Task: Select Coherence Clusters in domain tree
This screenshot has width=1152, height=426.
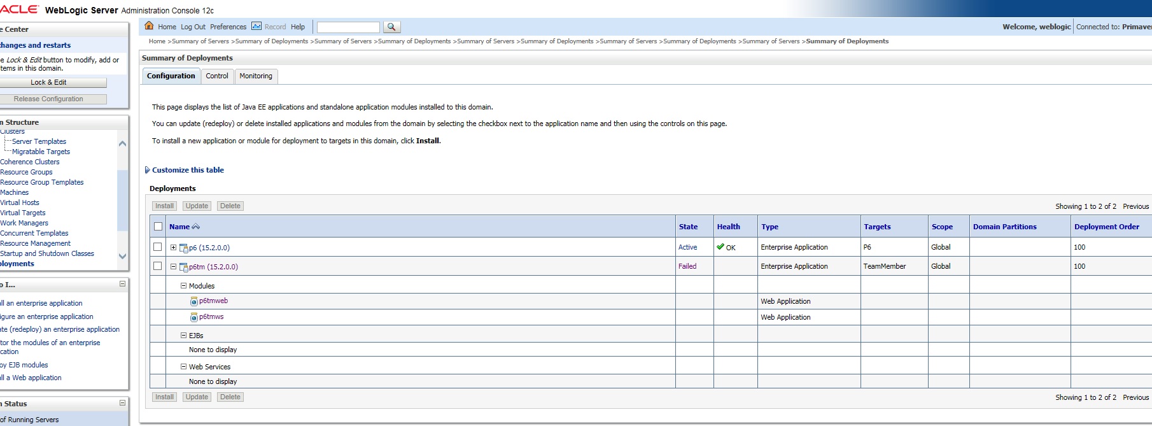Action: (30, 162)
